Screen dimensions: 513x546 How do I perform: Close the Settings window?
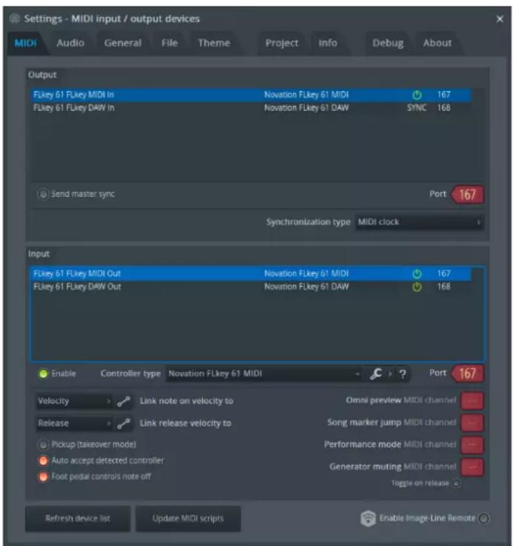coord(500,19)
